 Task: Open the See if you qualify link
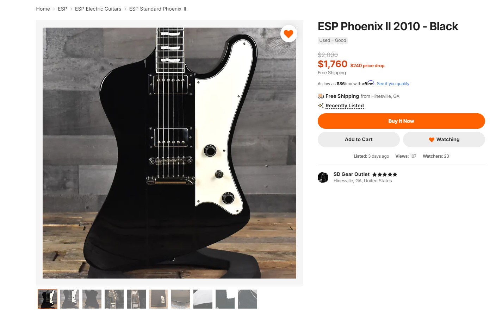pos(393,84)
